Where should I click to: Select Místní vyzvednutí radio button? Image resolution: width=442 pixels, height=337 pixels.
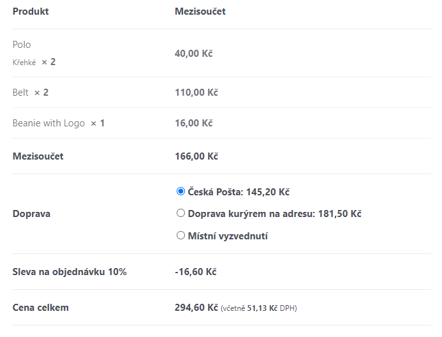click(x=180, y=235)
